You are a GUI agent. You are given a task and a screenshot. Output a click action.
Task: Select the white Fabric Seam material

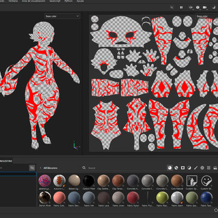177,197
